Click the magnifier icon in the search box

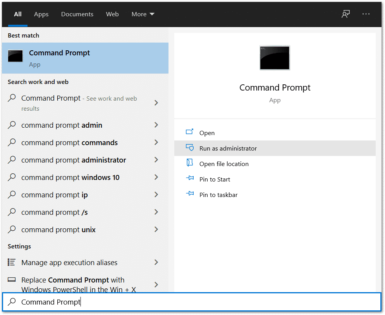click(x=12, y=302)
